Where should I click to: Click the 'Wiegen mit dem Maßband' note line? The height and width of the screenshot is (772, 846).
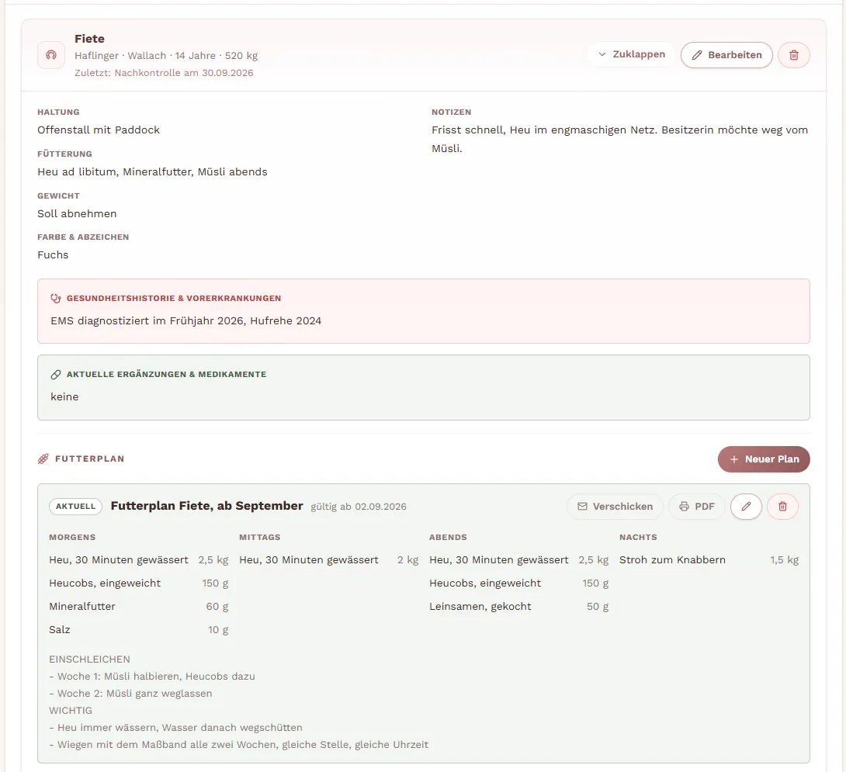[x=238, y=745]
